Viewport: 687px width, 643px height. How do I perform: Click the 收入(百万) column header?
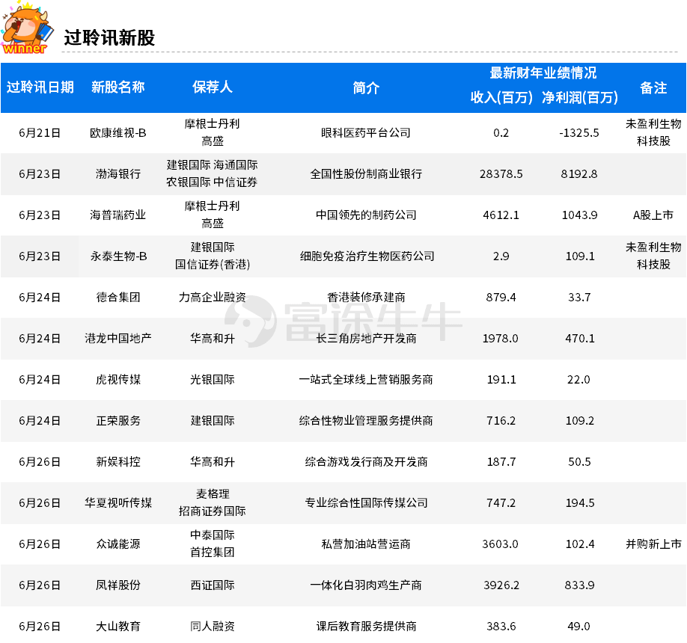tap(501, 97)
